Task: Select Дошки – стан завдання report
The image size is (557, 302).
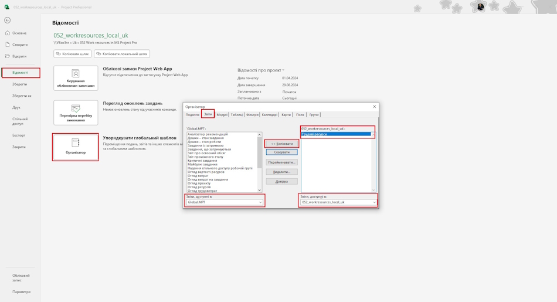Action: point(206,138)
